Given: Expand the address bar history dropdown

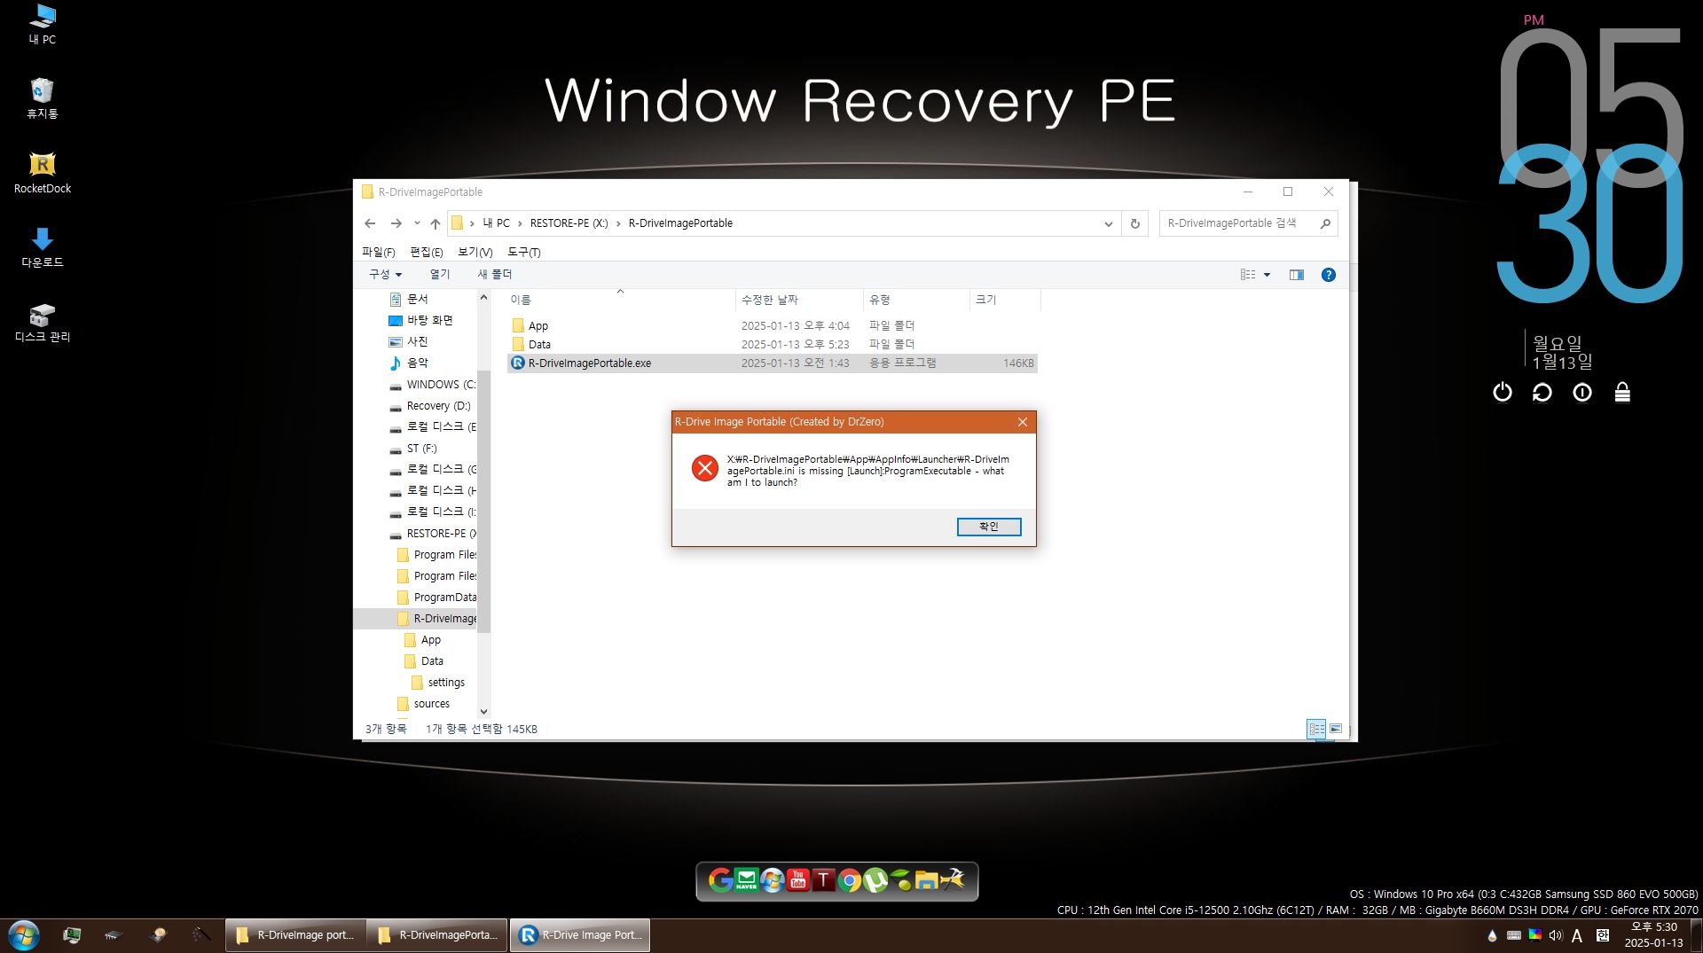Looking at the screenshot, I should (1108, 223).
